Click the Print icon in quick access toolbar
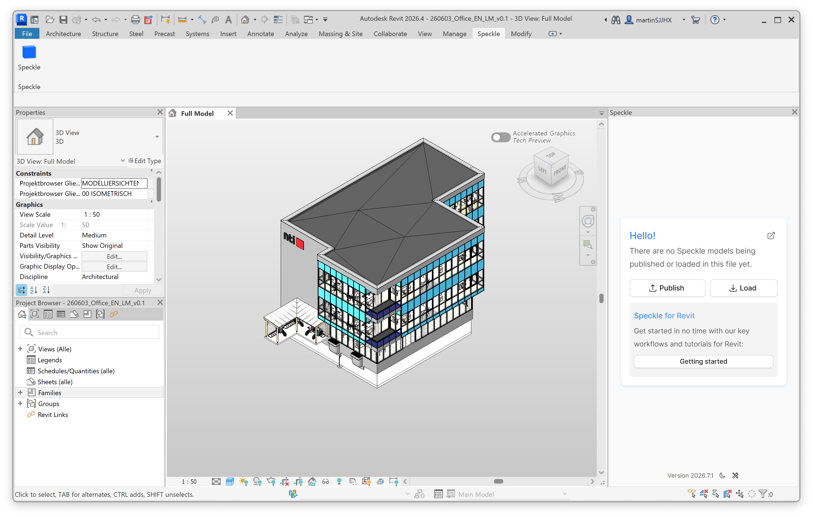The height and width of the screenshot is (517, 813). coord(135,20)
